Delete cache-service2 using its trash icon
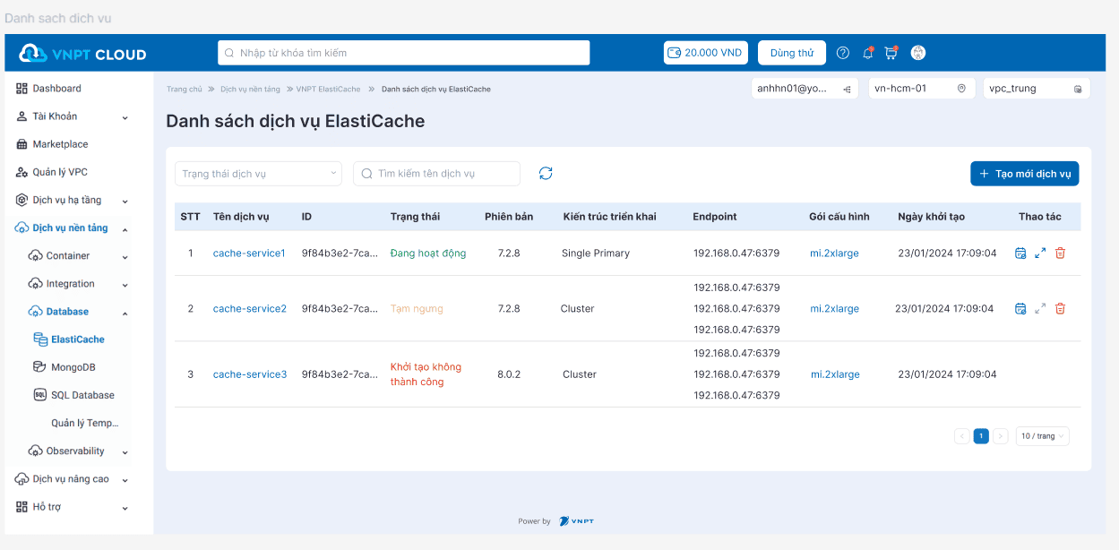Screen dimensions: 1119x550 [1060, 309]
